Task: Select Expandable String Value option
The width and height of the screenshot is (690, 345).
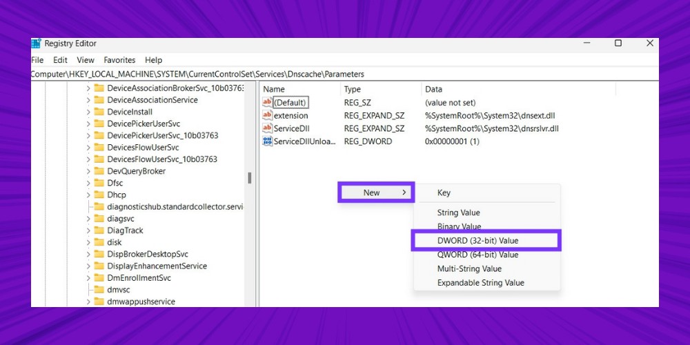Action: click(487, 282)
